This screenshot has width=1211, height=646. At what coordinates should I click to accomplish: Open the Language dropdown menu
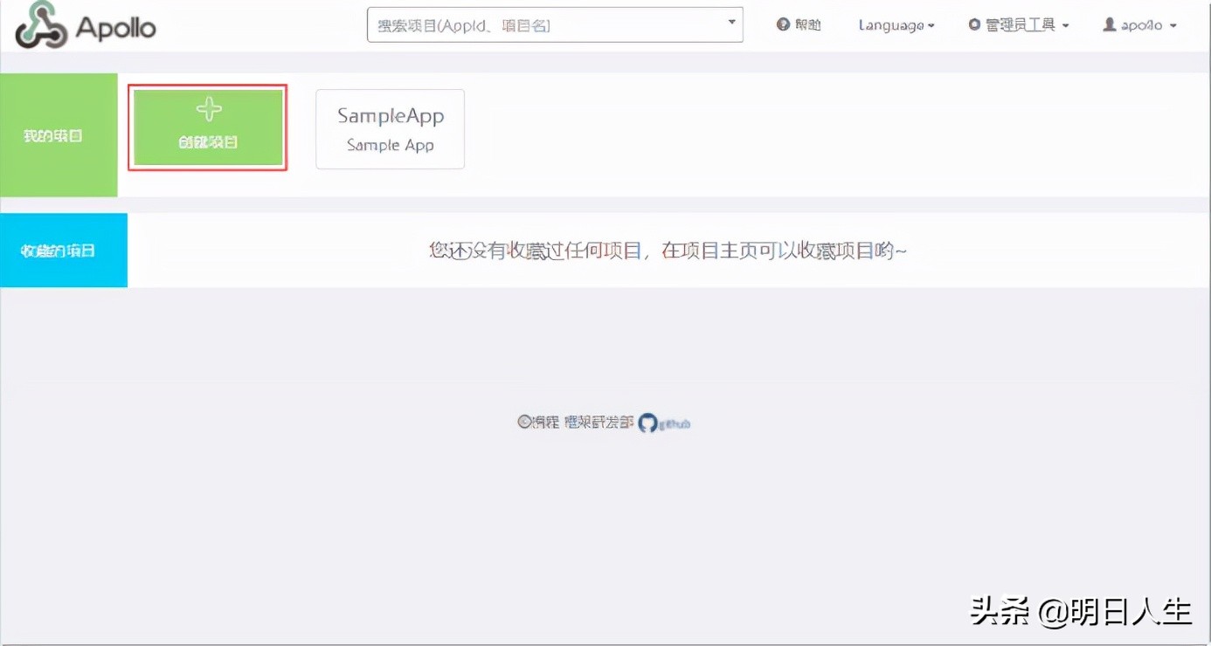pyautogui.click(x=896, y=25)
